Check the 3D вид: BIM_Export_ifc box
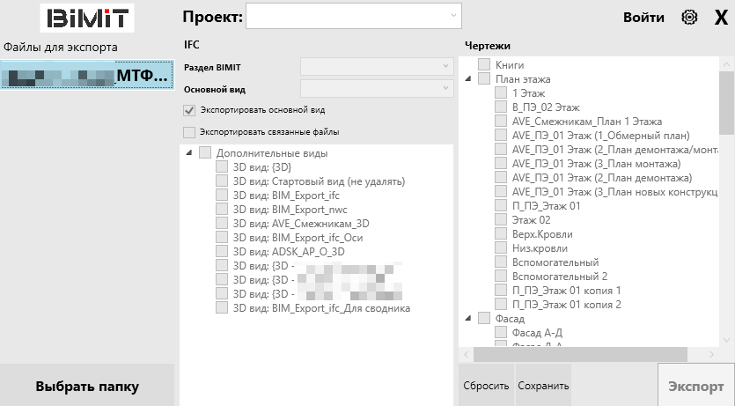 point(222,196)
